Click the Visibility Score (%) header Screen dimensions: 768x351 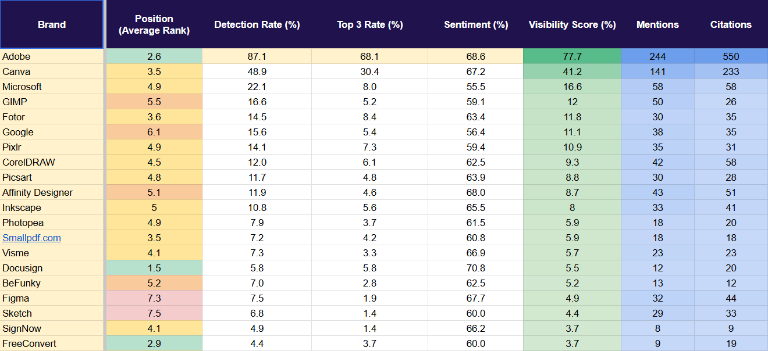click(572, 24)
